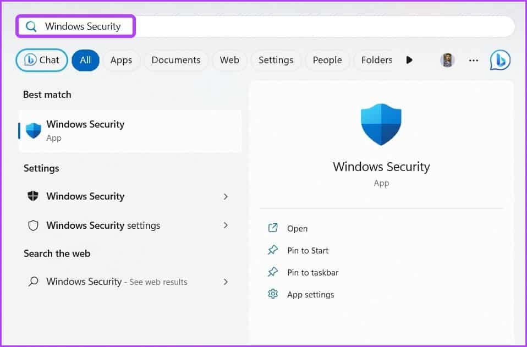Click the Bing icon at top right
The width and height of the screenshot is (527, 347).
point(500,60)
